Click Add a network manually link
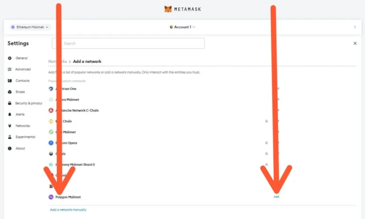This screenshot has width=365, height=219. (x=68, y=209)
